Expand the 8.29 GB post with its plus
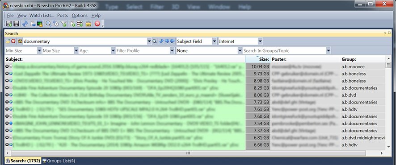Image resolution: width=396 pixels, height=165 pixels. tap(7, 88)
